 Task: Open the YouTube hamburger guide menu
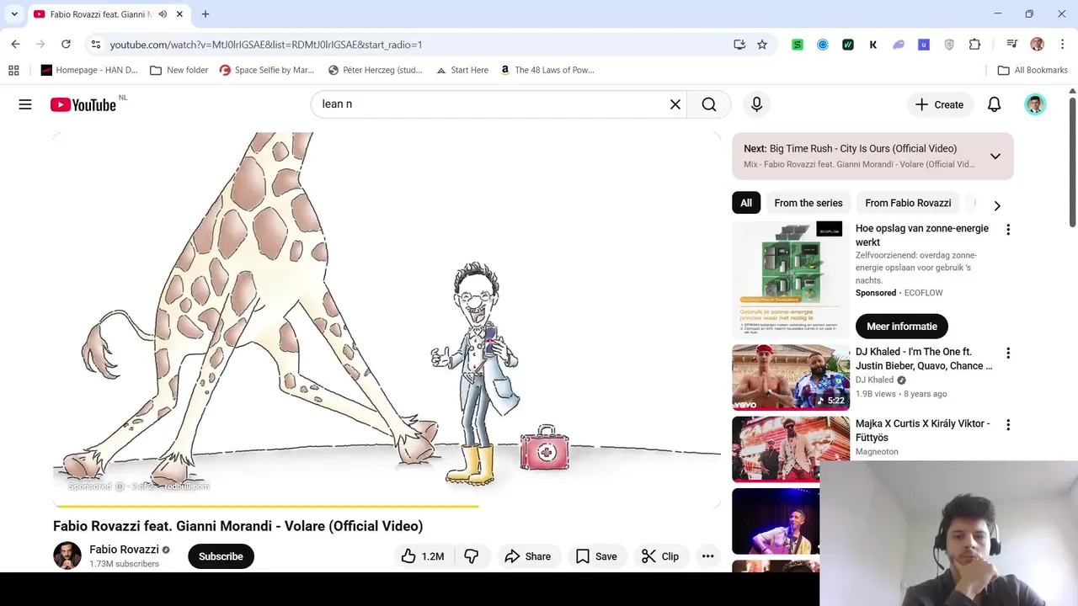(x=25, y=104)
